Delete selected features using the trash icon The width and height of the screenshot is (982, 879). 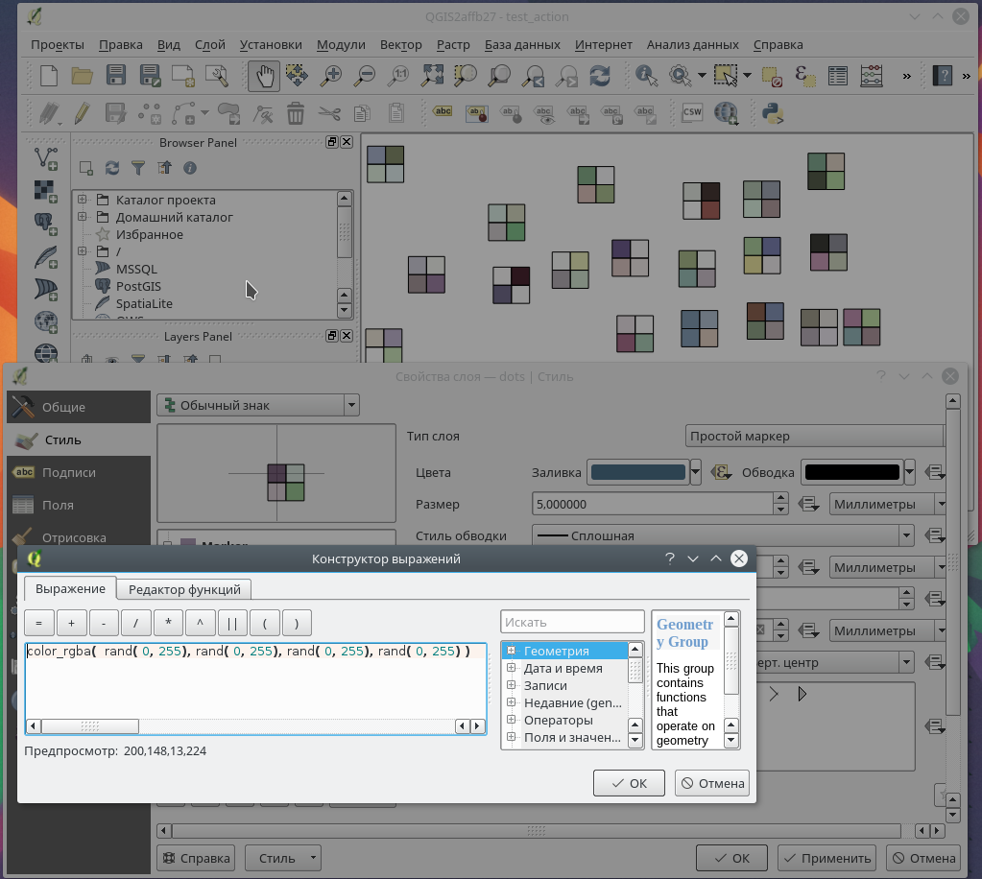point(296,112)
